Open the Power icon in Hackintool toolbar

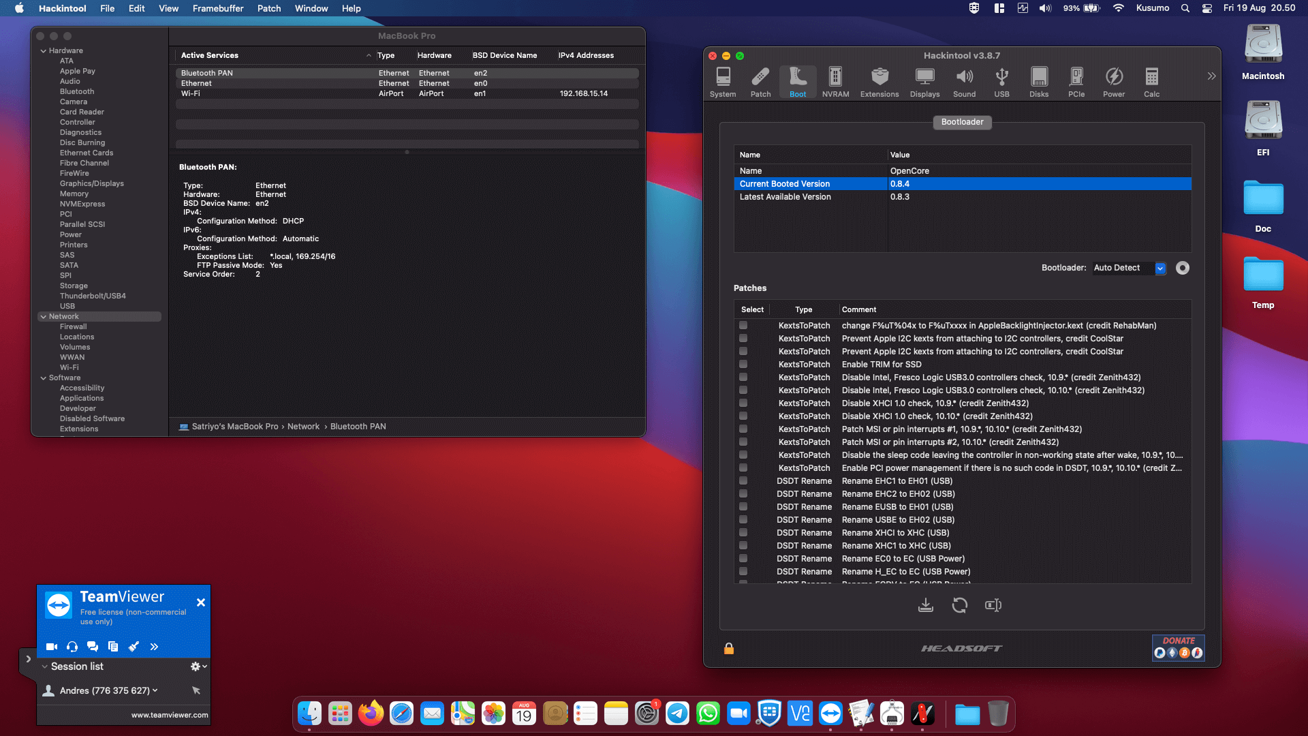[1114, 82]
